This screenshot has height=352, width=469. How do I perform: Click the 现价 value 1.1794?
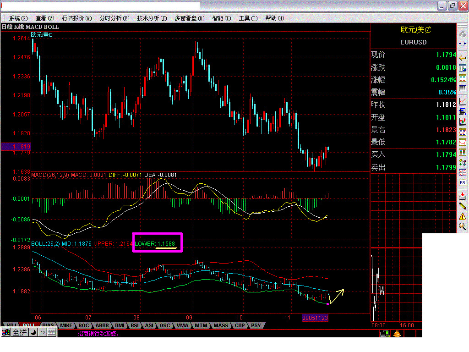tap(446, 55)
